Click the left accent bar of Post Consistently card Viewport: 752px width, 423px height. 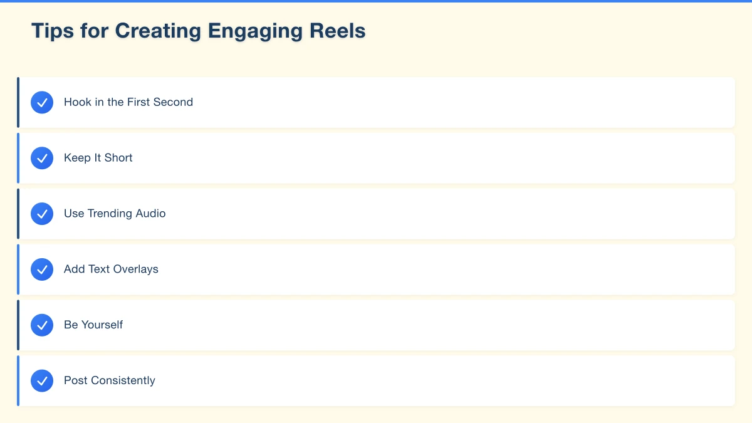[x=18, y=380]
